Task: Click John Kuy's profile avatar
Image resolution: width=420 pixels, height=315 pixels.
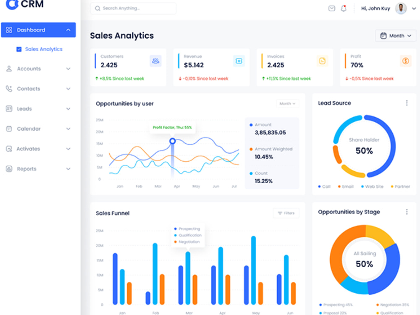Action: pos(401,8)
